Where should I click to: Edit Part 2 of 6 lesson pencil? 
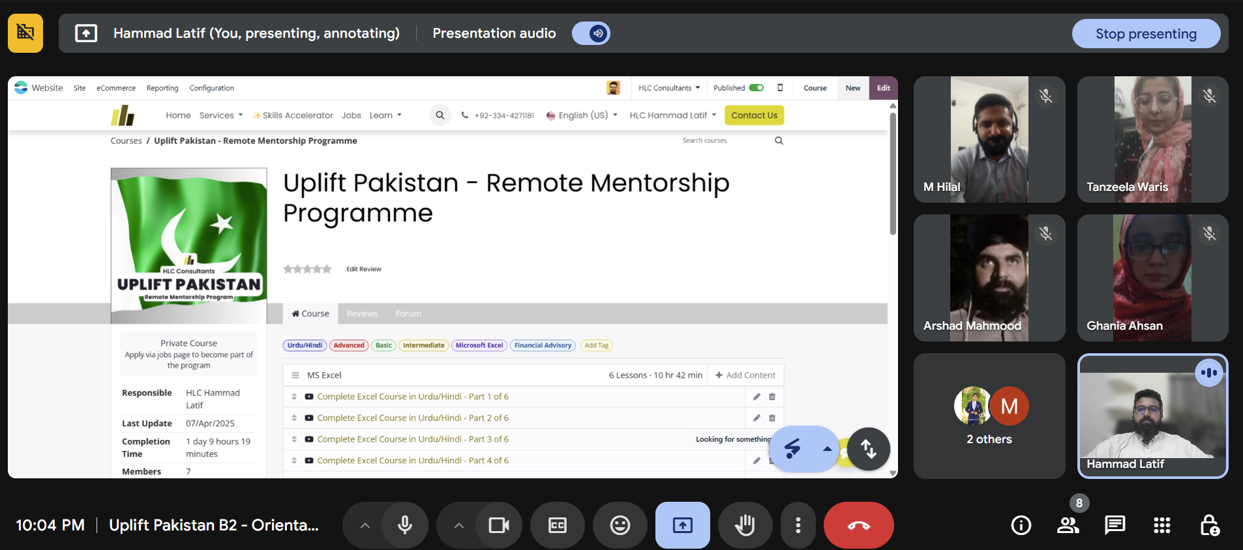point(756,418)
